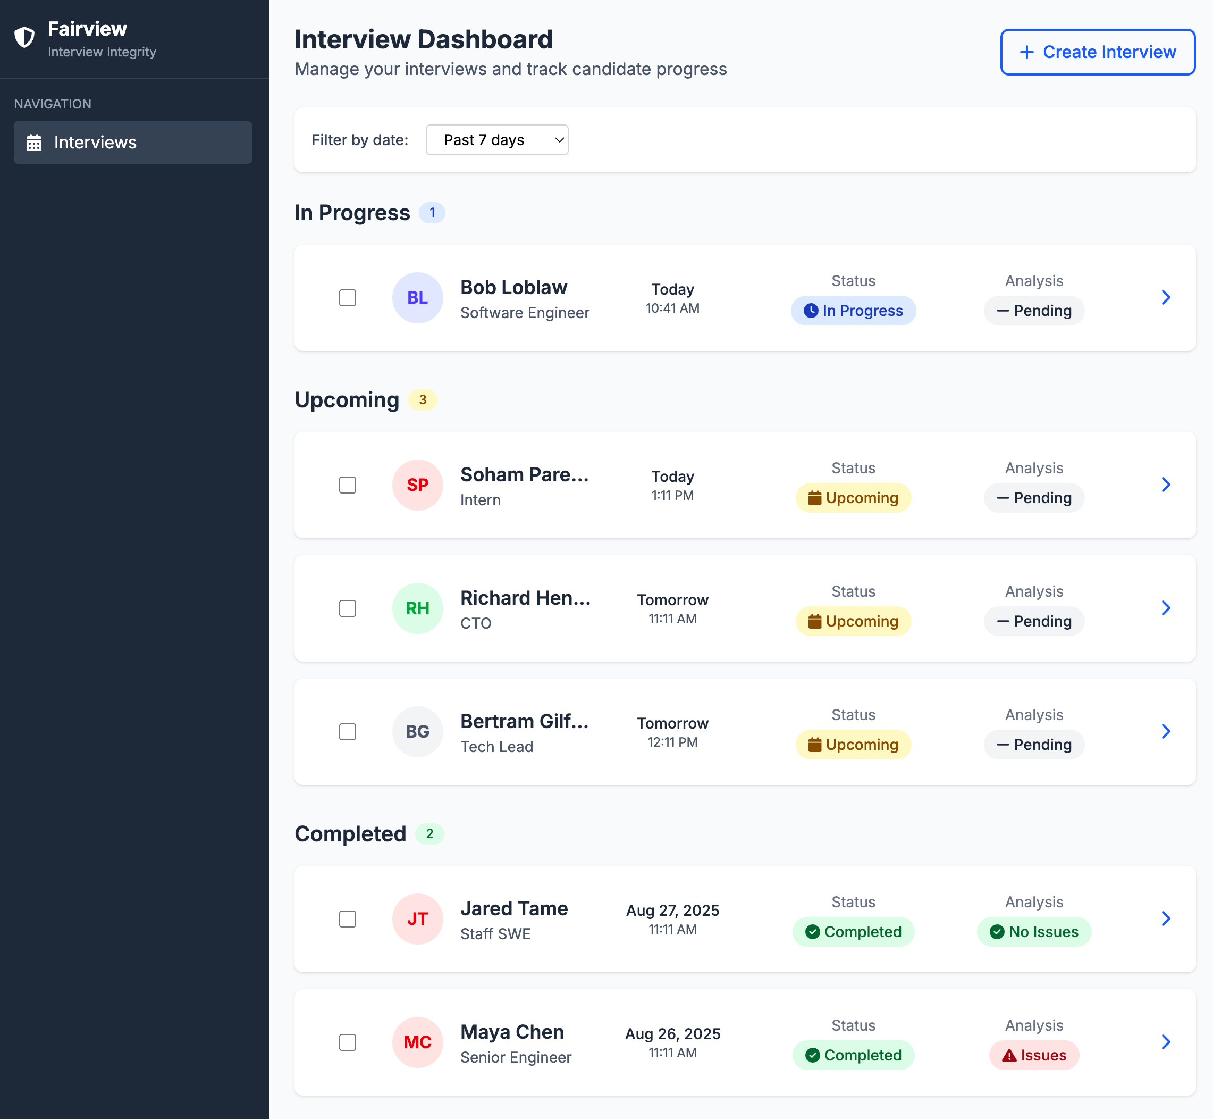The height and width of the screenshot is (1119, 1213).
Task: Expand Soham Pare... row chevron
Action: (1165, 485)
